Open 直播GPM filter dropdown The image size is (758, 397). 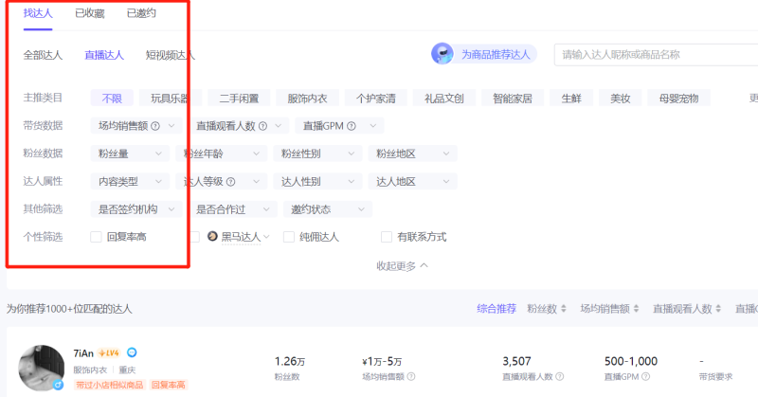(x=339, y=126)
